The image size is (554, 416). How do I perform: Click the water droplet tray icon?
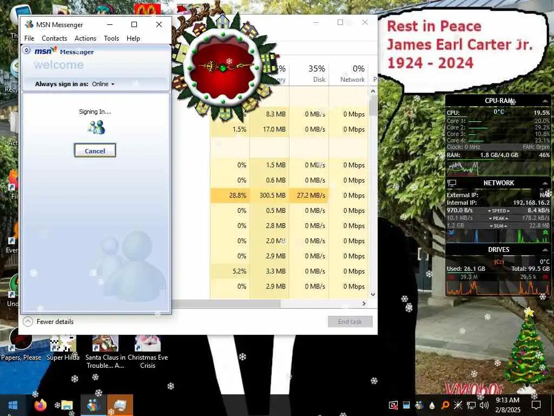432,405
